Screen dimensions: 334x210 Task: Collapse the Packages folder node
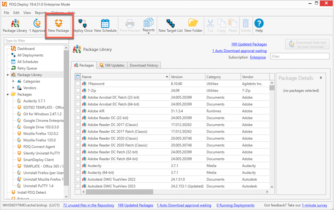[x=8, y=95]
